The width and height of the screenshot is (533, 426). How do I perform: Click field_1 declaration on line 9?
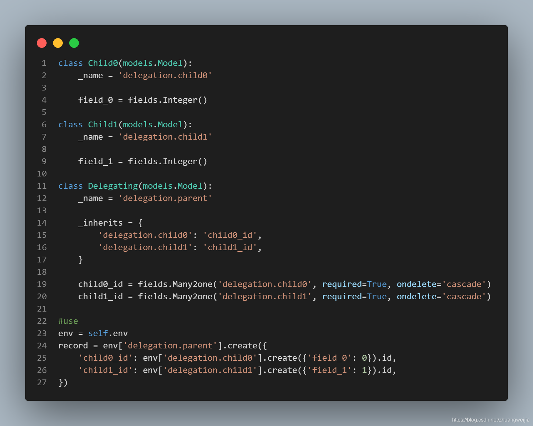tap(95, 161)
